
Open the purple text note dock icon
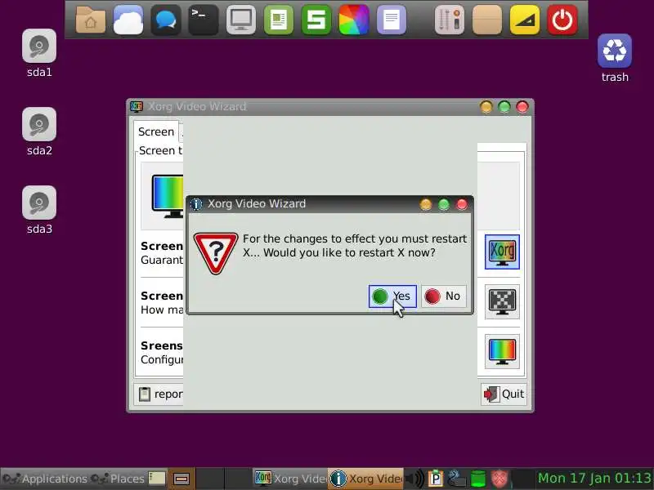392,20
